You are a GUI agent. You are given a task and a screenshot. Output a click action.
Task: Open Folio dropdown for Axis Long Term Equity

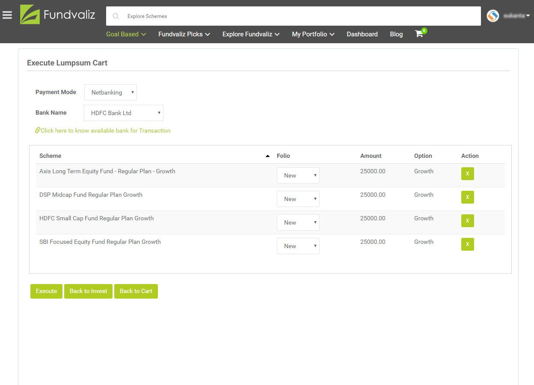click(298, 175)
